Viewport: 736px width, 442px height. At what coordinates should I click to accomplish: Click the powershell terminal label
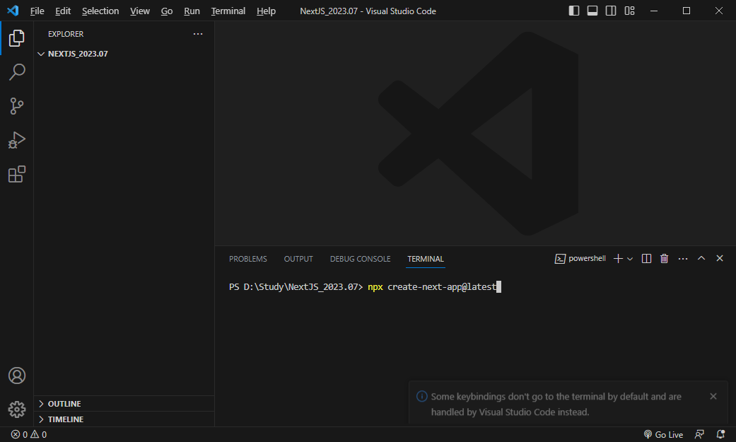click(x=580, y=258)
